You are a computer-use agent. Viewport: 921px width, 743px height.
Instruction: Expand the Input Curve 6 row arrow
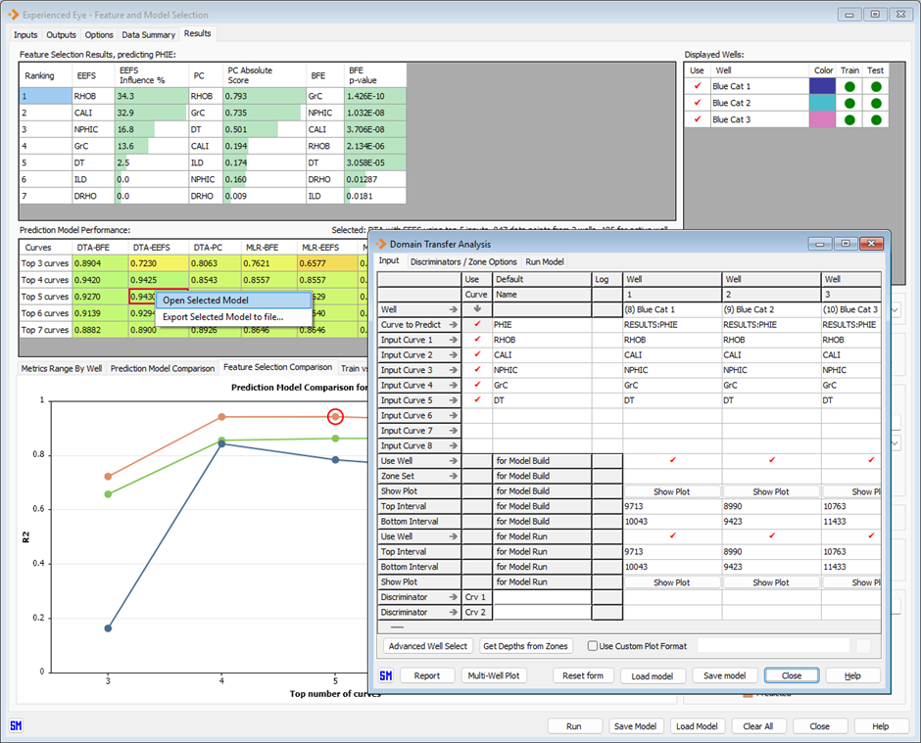pos(451,415)
